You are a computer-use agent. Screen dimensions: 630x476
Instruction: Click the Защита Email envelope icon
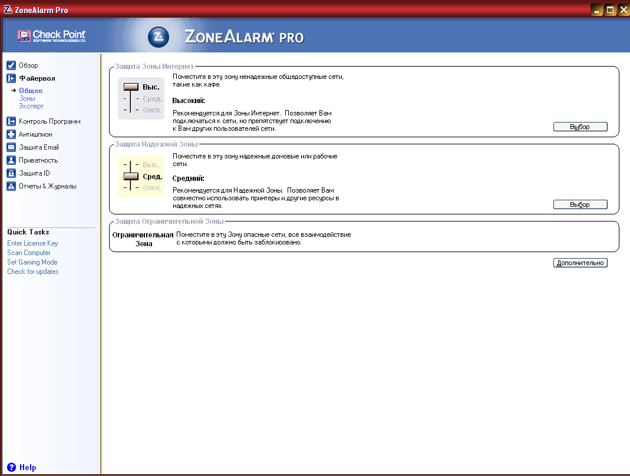11,147
